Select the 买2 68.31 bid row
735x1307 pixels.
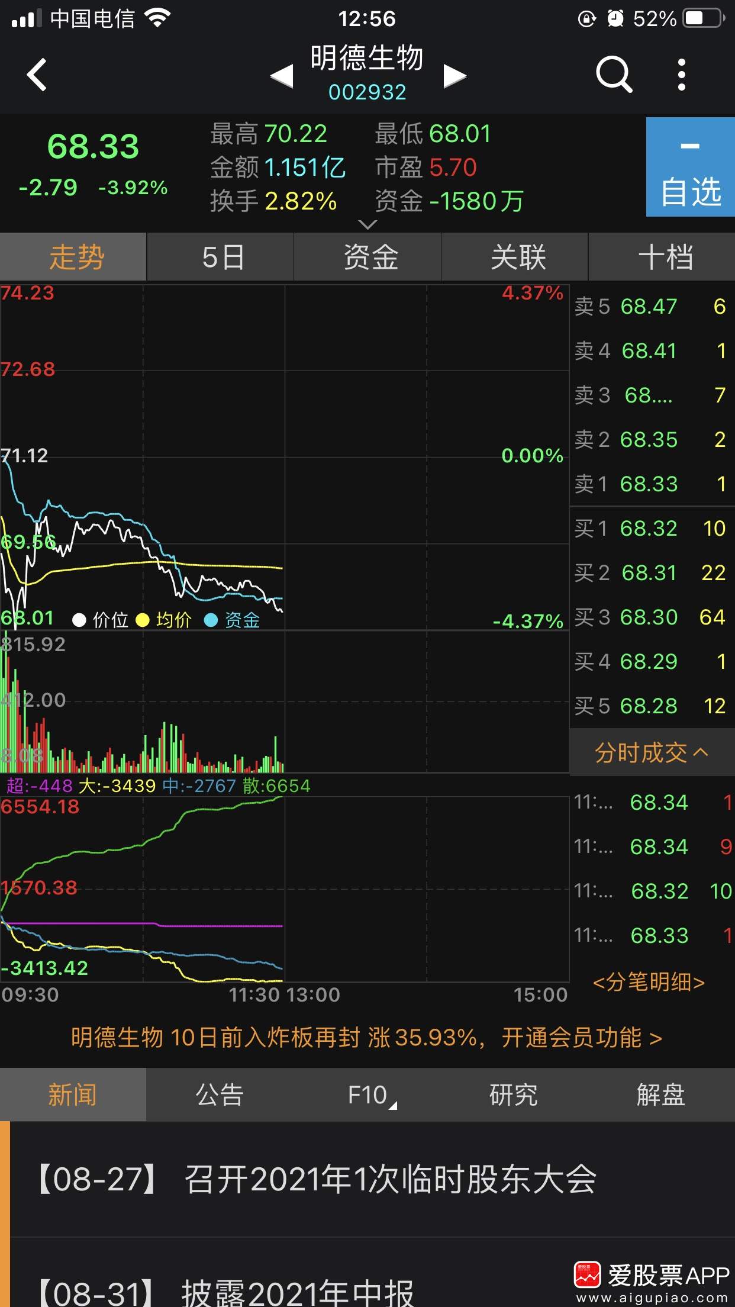click(x=652, y=573)
